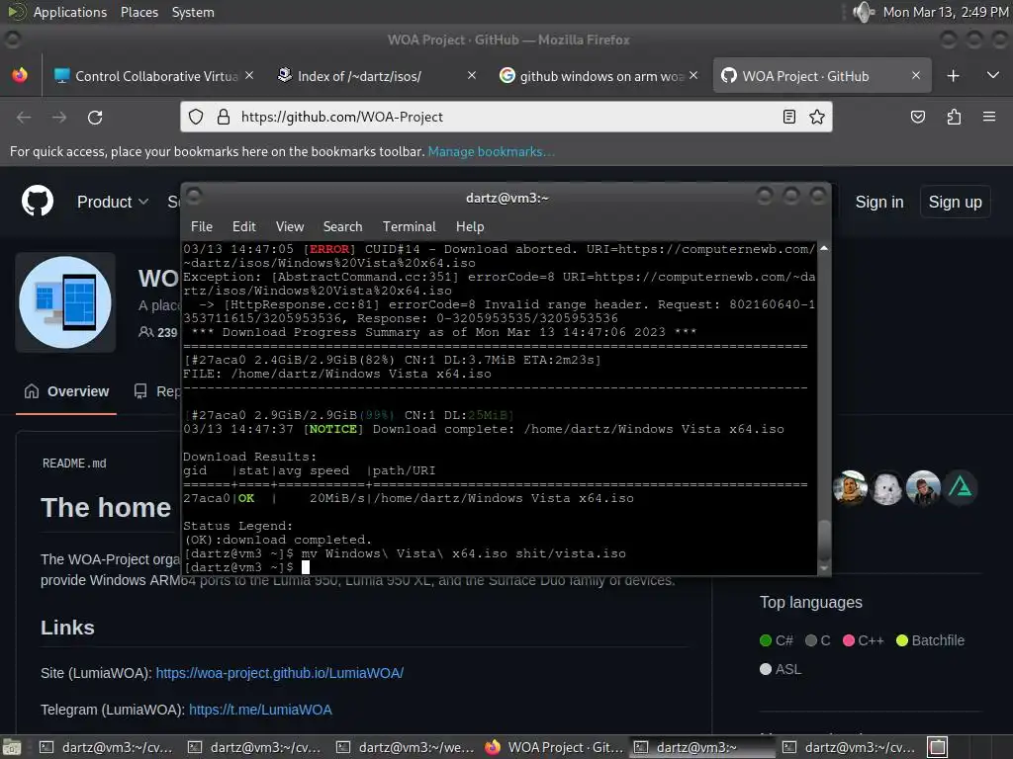Open terminal File menu
1013x759 pixels.
click(202, 226)
